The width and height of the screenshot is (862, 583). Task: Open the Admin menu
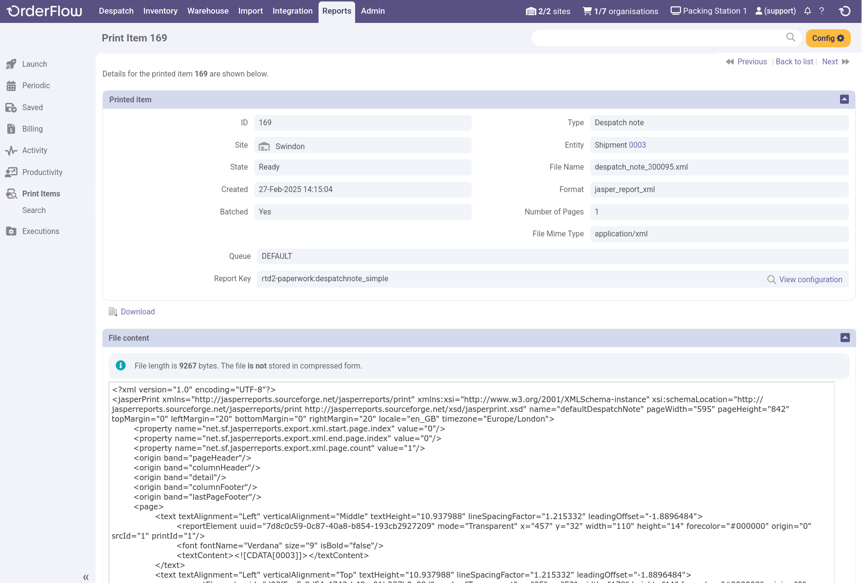pos(373,11)
